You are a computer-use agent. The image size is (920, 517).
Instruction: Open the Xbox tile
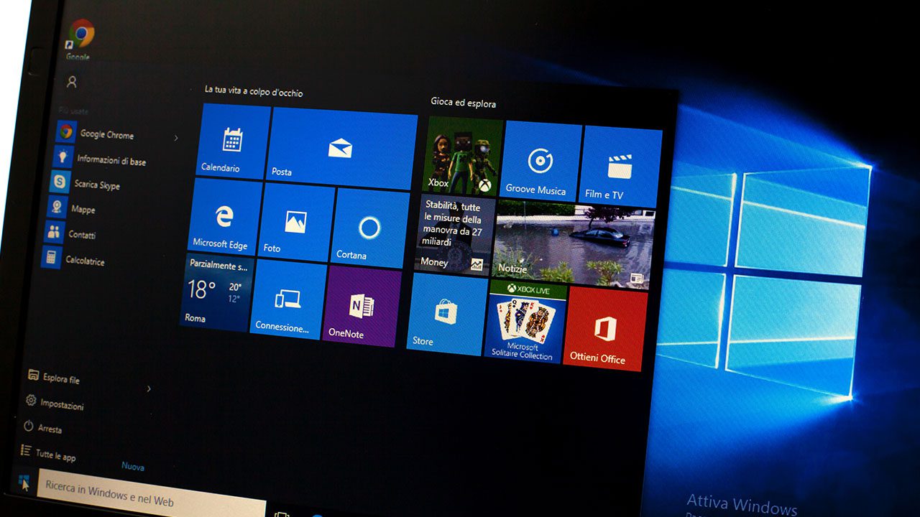coord(461,157)
